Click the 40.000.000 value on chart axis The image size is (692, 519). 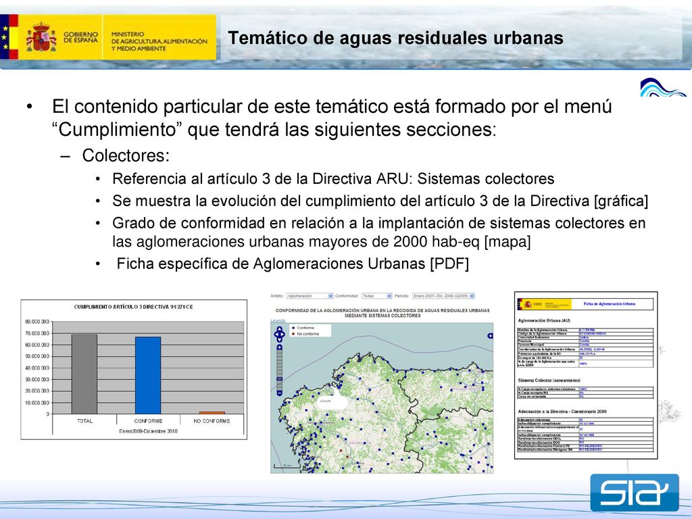pyautogui.click(x=37, y=368)
